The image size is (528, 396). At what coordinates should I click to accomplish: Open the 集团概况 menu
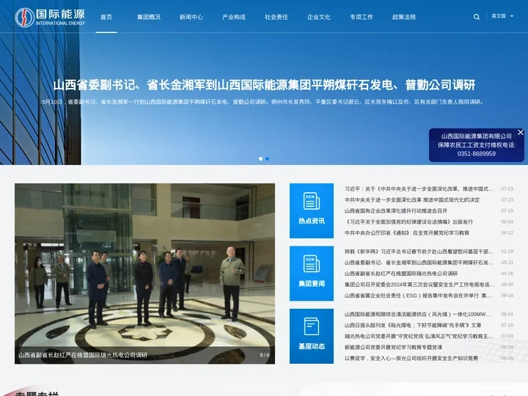tap(149, 17)
